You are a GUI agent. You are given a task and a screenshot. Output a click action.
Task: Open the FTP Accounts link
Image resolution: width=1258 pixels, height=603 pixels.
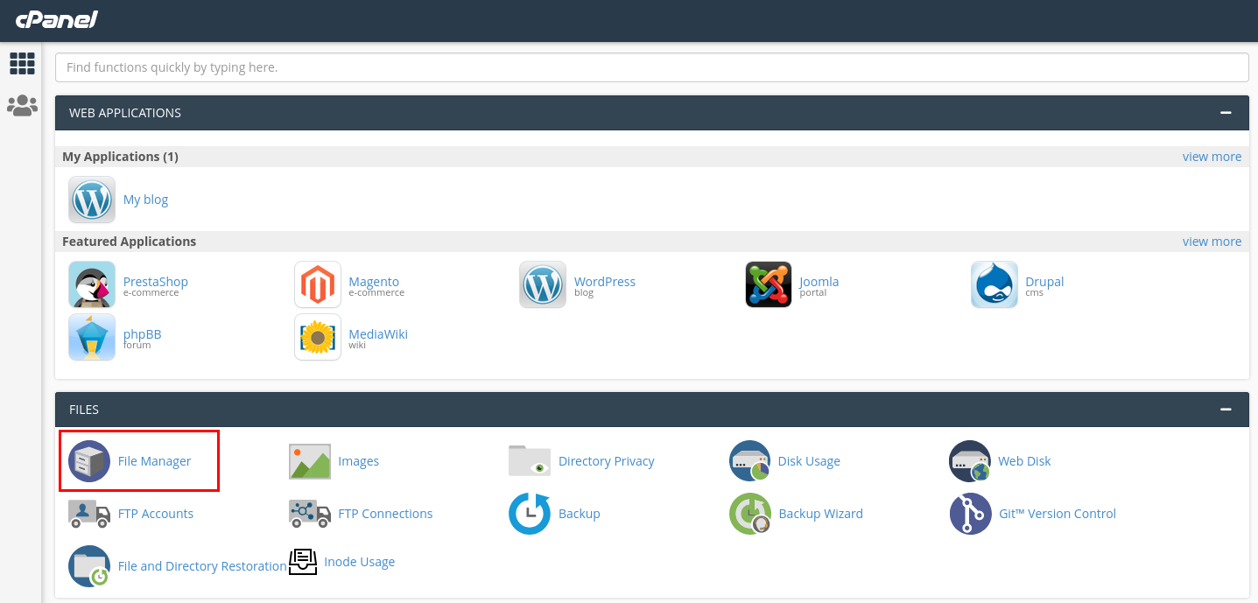point(156,514)
